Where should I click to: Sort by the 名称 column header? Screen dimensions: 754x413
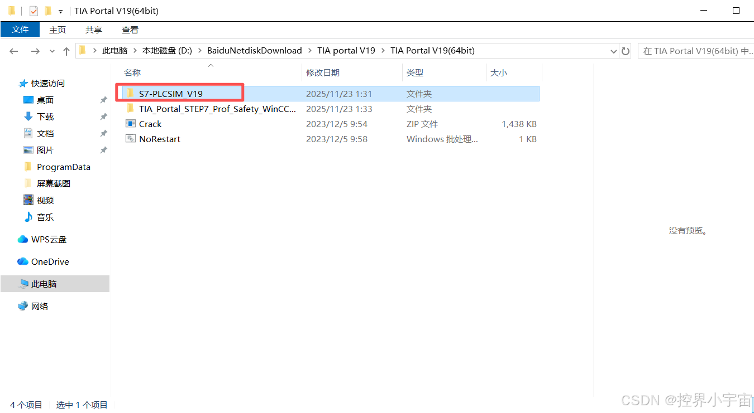click(132, 72)
